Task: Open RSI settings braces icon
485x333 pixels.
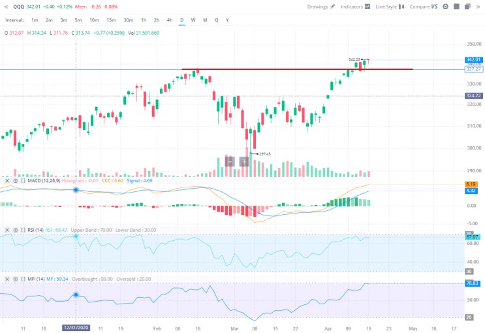Action: click(23, 230)
